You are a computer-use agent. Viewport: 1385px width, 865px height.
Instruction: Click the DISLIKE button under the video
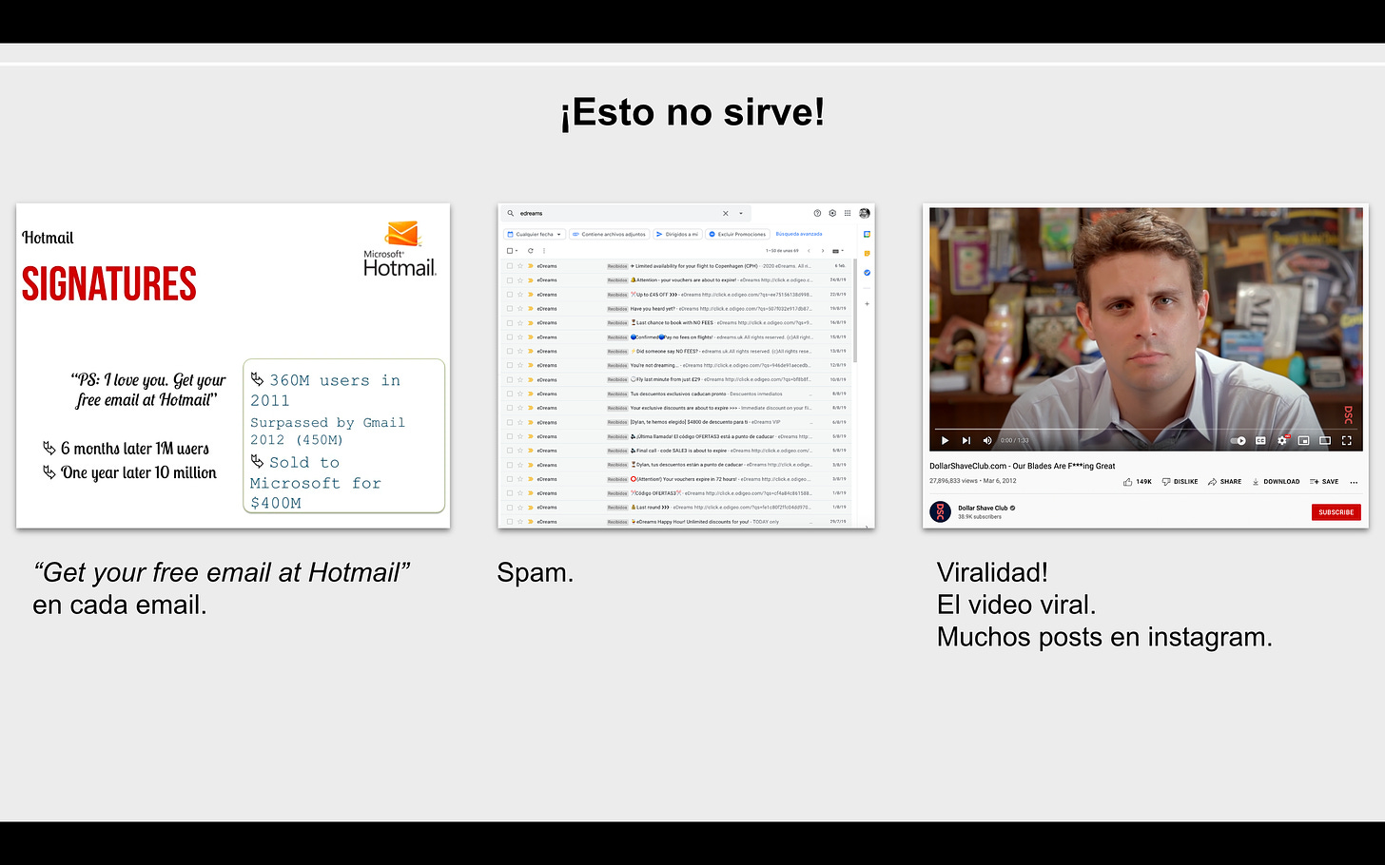1180,482
